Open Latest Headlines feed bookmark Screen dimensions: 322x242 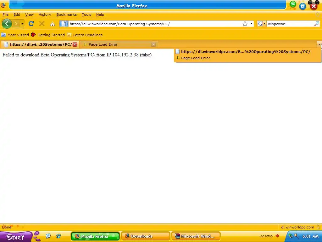tap(85, 35)
